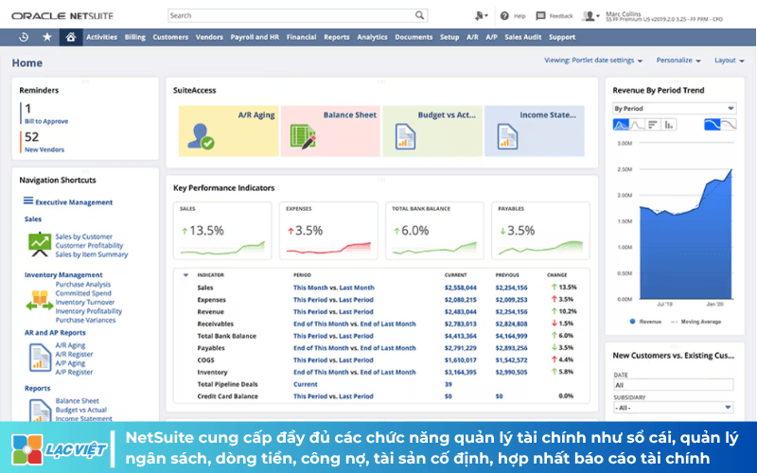Select the area chart type icon
Viewport: 757px width, 473px height.
[x=621, y=125]
